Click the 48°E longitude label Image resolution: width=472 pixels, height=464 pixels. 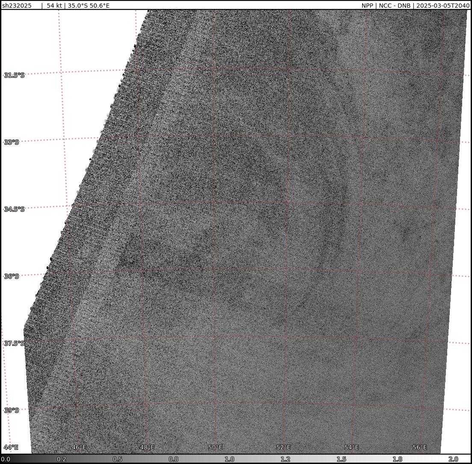(x=147, y=447)
